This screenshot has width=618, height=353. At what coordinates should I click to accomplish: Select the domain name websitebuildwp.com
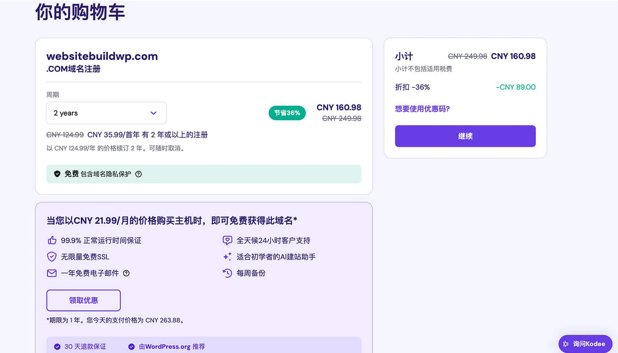click(102, 56)
